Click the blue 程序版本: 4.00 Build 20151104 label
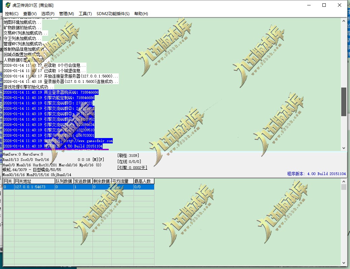350x269 pixels. [316, 174]
